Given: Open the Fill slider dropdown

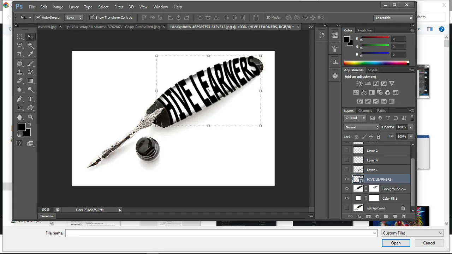Looking at the screenshot, I should click(x=411, y=137).
